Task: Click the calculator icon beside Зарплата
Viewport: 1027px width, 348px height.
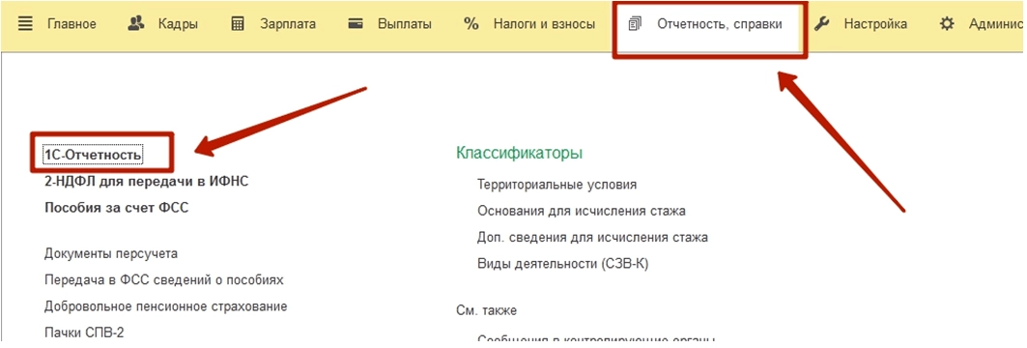Action: point(238,24)
